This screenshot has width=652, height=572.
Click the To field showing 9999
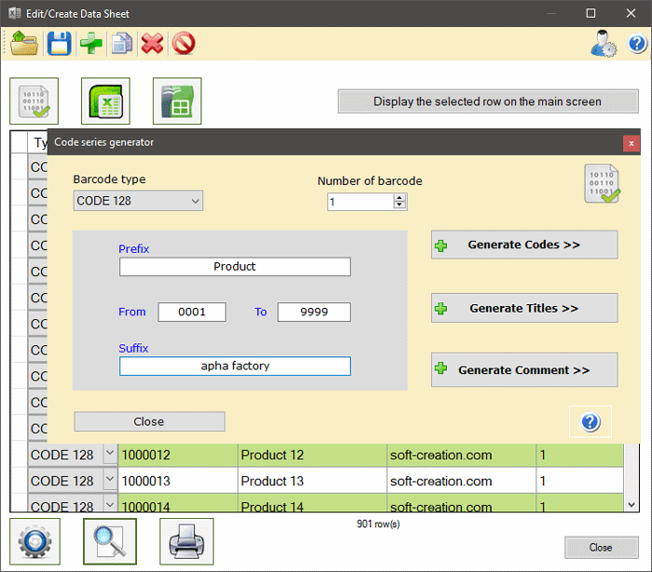coord(314,312)
